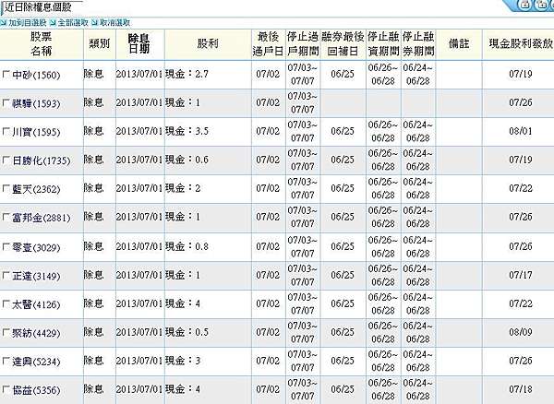Open the stock name 正達(3149)
Viewport: 554px width, 404px height.
coord(36,277)
